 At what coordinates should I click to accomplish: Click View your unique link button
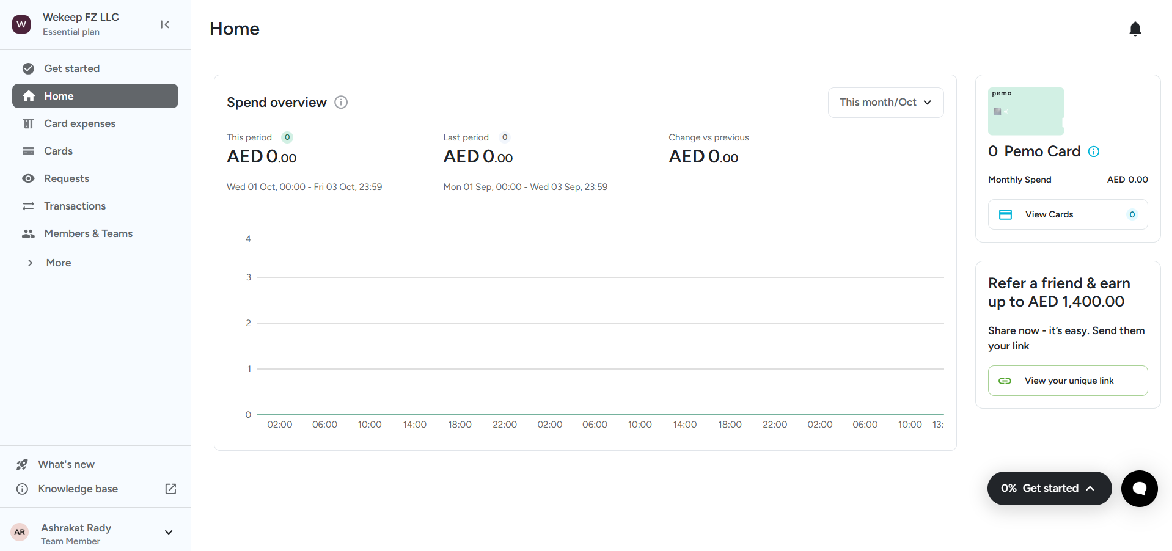coord(1067,381)
